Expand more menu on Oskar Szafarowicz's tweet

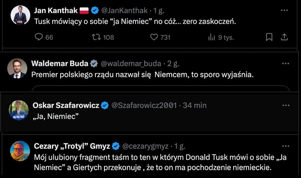[x=286, y=105]
